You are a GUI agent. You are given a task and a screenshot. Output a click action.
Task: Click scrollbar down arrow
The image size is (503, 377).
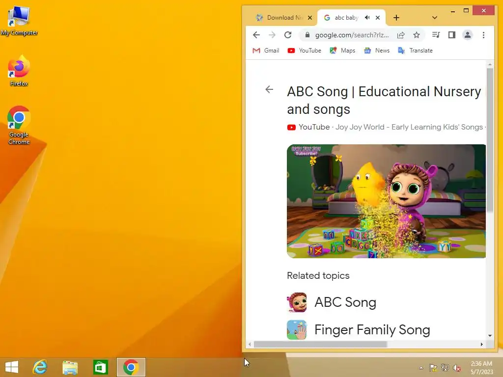pyautogui.click(x=490, y=336)
